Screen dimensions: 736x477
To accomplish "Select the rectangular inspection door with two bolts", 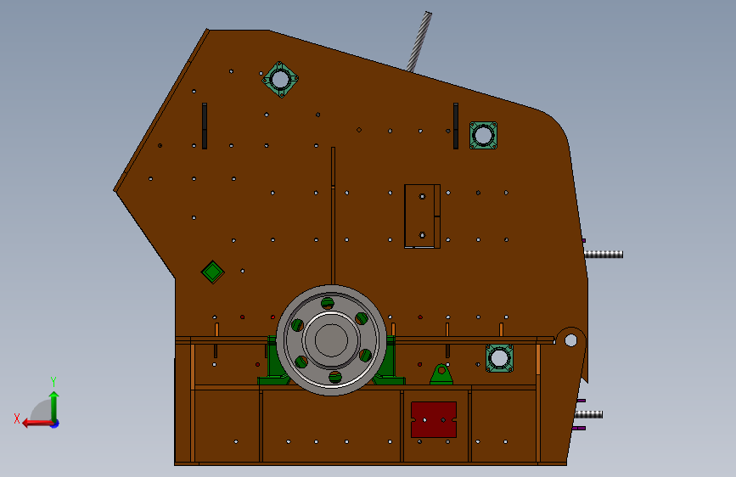I will pos(423,216).
